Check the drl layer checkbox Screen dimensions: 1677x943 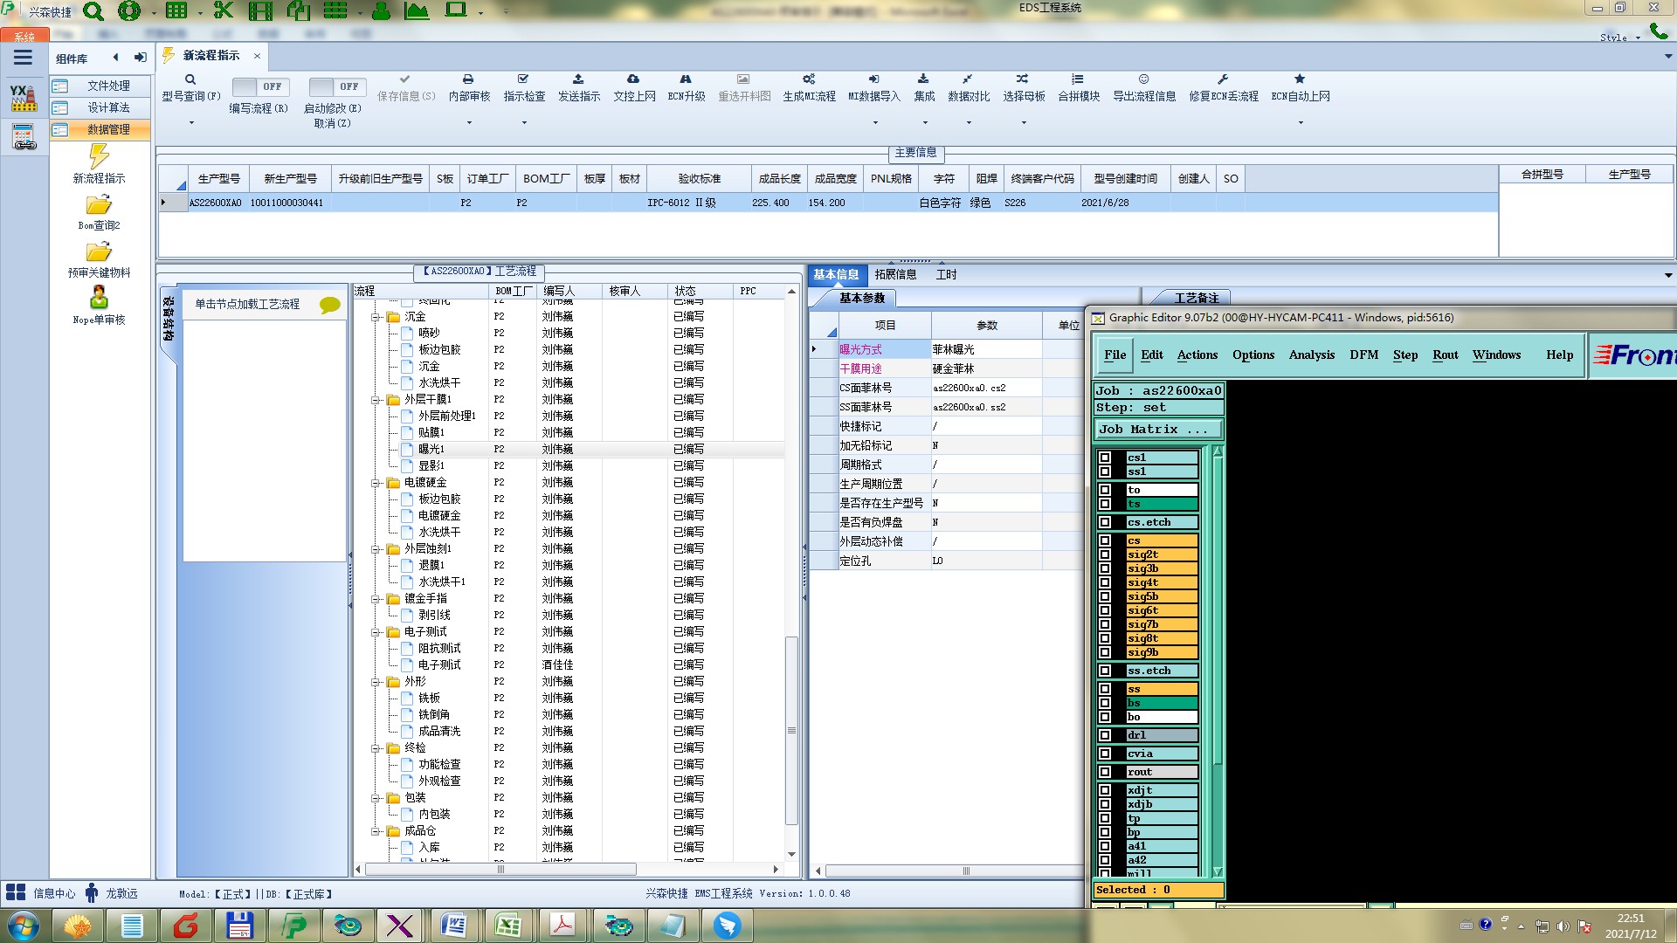click(1105, 735)
